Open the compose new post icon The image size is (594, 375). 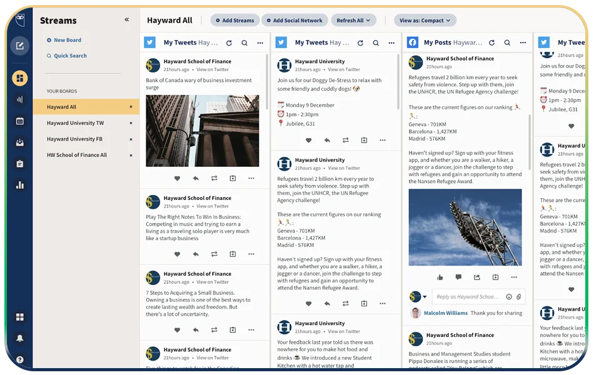tap(20, 46)
